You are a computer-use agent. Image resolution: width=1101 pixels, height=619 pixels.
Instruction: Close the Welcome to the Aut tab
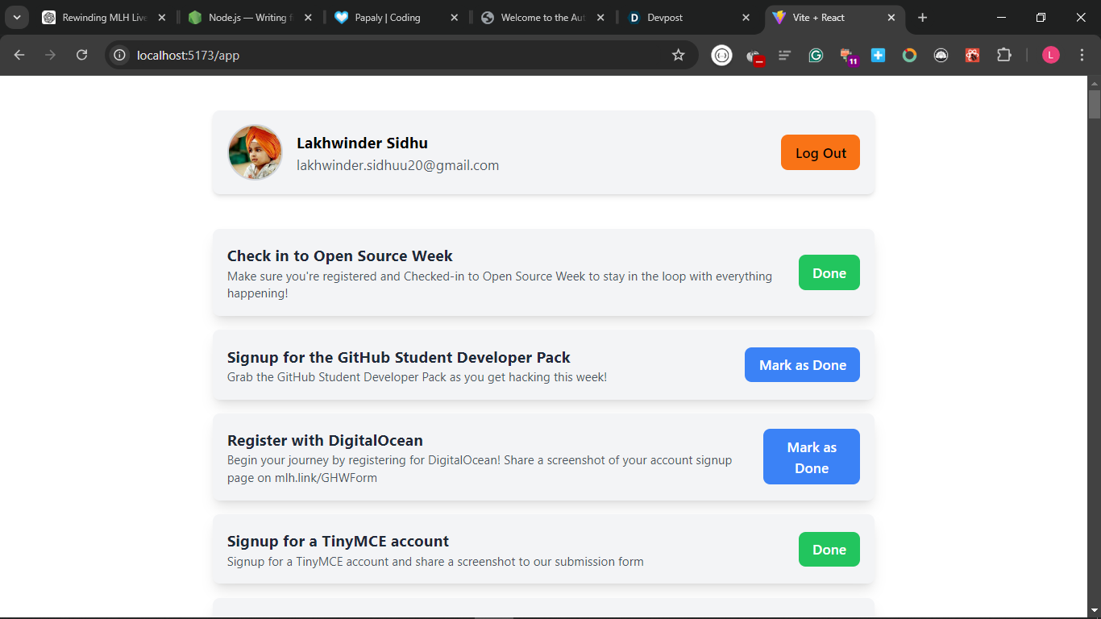coord(600,18)
